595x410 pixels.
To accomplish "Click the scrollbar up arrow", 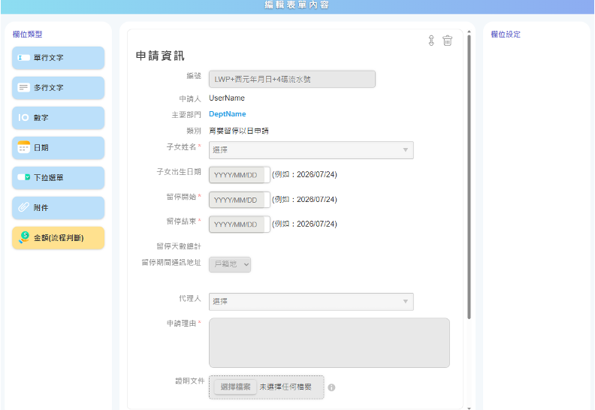I will pos(469,32).
